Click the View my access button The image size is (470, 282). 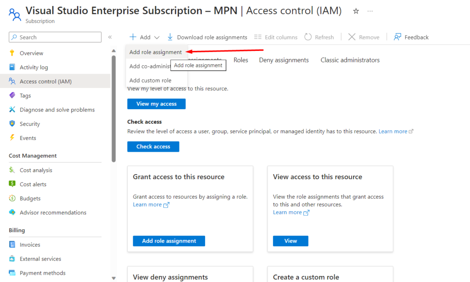coord(157,104)
